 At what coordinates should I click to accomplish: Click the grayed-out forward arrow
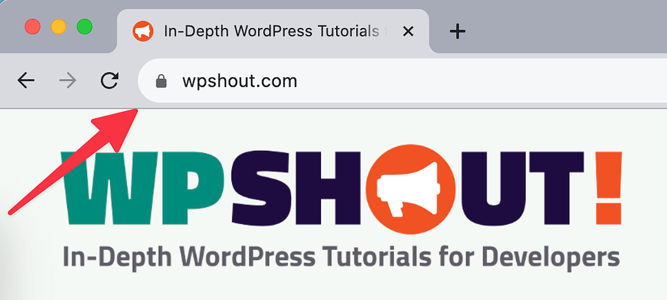click(67, 81)
